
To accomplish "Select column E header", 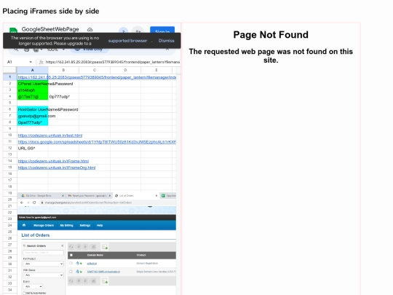I will click(x=156, y=70).
